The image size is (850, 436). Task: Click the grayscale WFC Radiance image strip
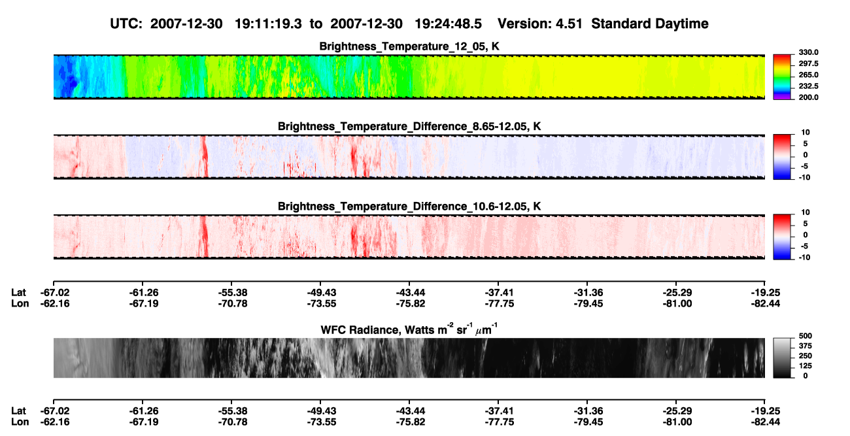tap(409, 358)
